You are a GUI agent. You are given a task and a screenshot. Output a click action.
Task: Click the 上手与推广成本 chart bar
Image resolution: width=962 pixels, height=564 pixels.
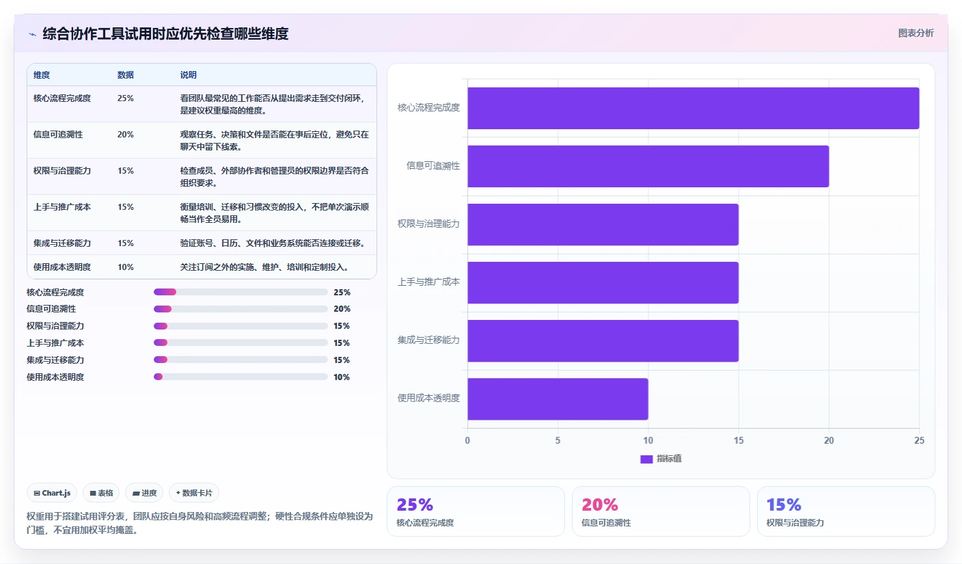(x=603, y=282)
